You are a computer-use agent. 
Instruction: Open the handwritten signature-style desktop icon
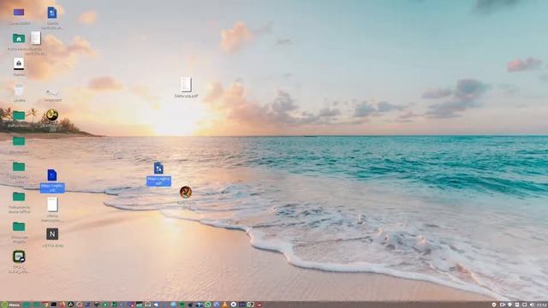pyautogui.click(x=52, y=93)
